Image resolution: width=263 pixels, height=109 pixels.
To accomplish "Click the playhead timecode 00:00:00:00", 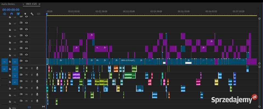I will tap(11, 9).
